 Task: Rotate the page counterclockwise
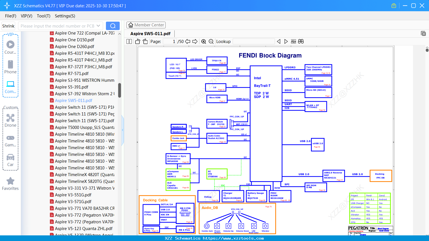[x=138, y=42]
